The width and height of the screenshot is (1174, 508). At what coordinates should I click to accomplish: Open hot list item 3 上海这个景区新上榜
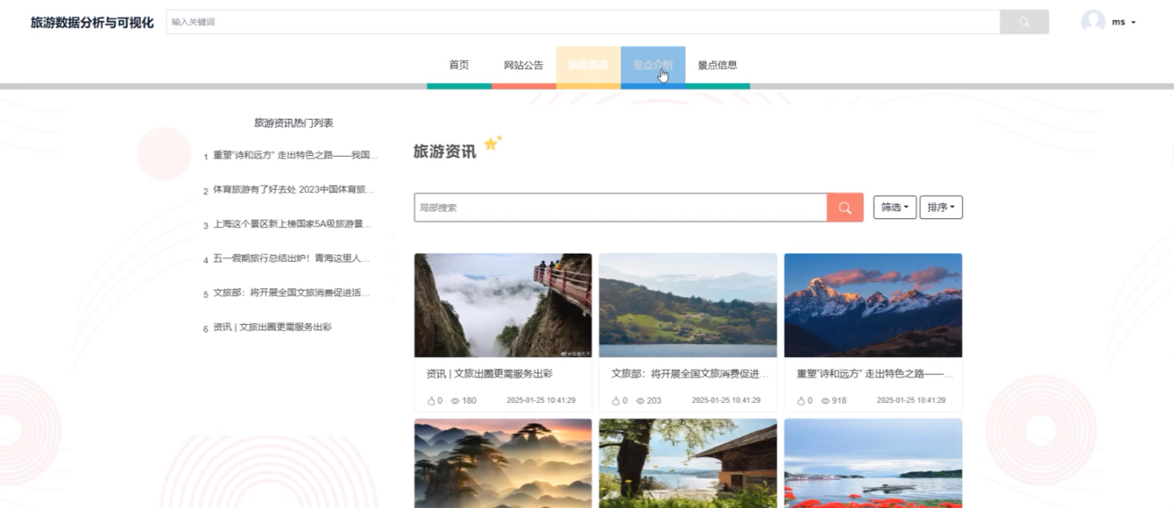pos(292,223)
